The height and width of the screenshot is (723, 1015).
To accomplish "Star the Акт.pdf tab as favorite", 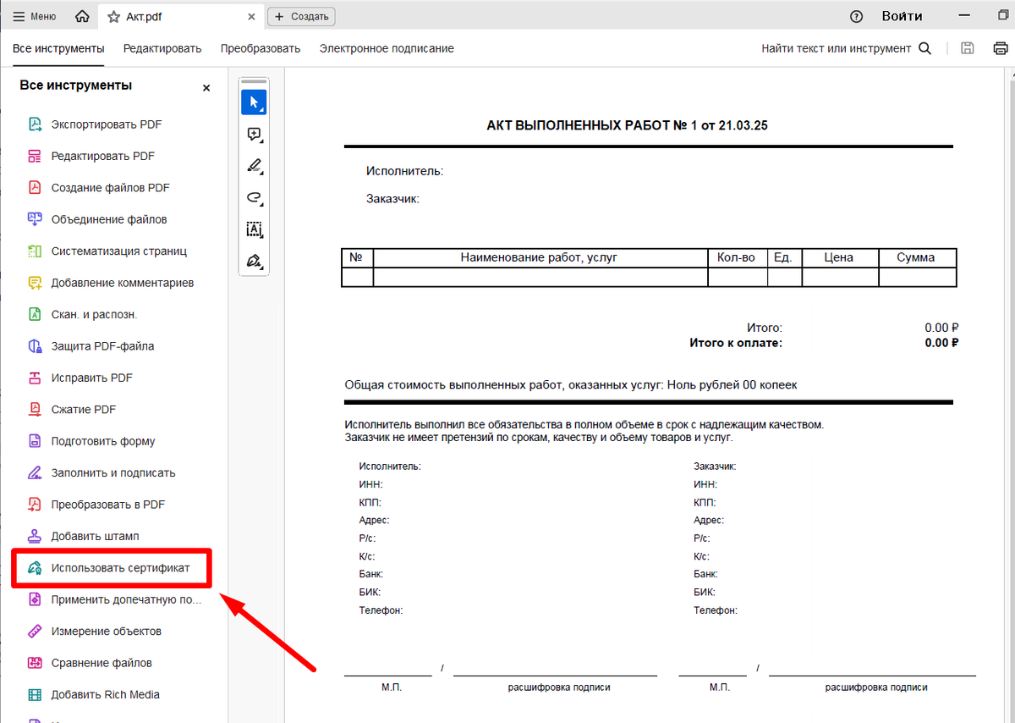I will click(x=113, y=16).
